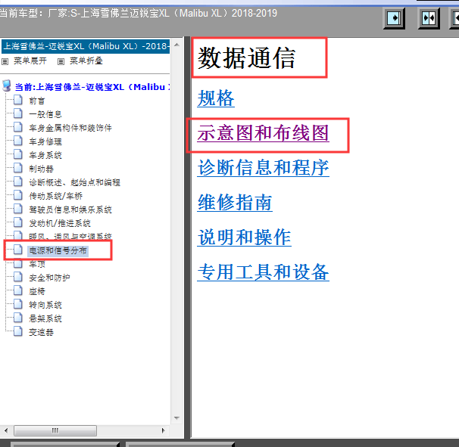Select the 电源和信号分布 tree item
459x447 pixels.
[x=58, y=251]
